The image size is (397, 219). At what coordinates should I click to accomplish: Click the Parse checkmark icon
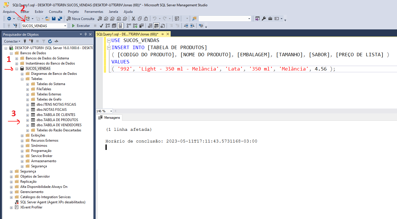click(x=101, y=26)
